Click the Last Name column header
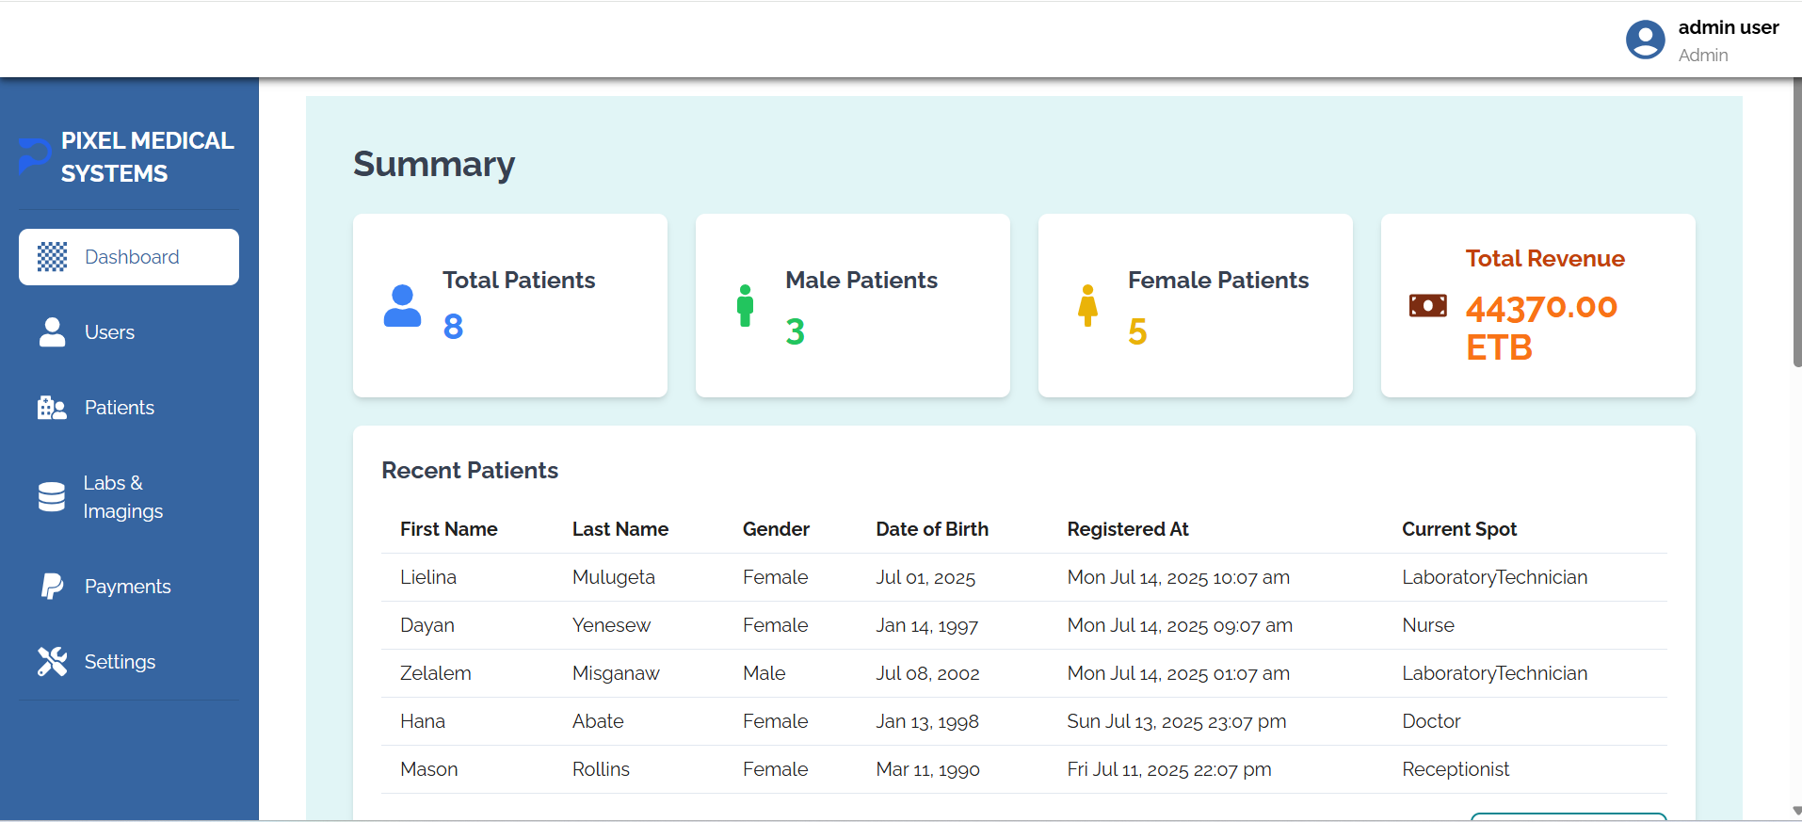 click(620, 529)
